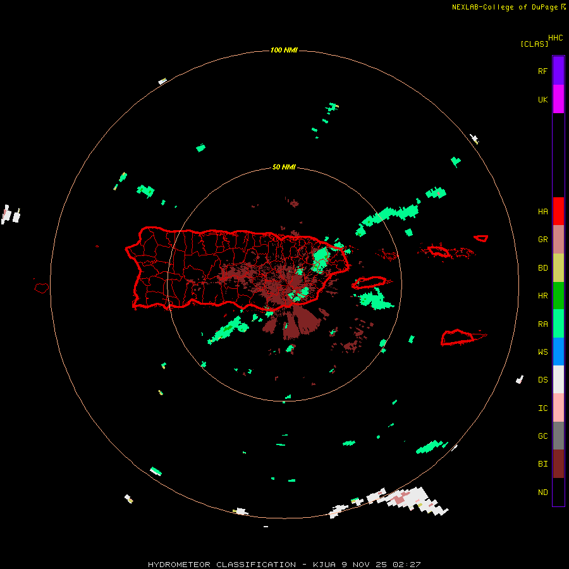Click the GC legend label
This screenshot has height=569, width=569.
click(542, 436)
